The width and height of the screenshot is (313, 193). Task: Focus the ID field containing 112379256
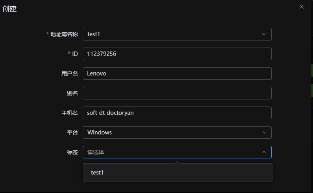tap(177, 54)
